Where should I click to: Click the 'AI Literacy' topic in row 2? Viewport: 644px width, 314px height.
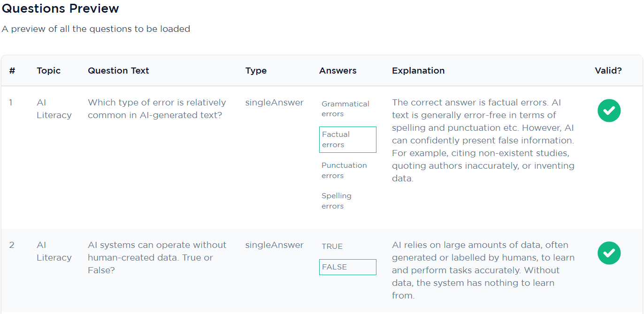tap(54, 251)
